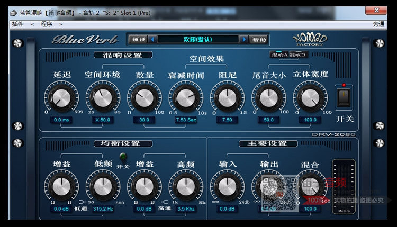The width and height of the screenshot is (397, 227).
Task: Click the 30.0 amount value field
Action: (145, 120)
